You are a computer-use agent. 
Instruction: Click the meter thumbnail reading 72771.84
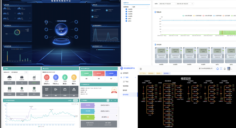point(161,55)
